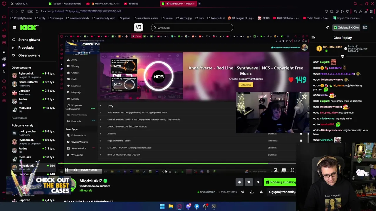This screenshot has height=211, width=376.
Task: Open the norwegia bookmark folder
Action: coord(56,18)
